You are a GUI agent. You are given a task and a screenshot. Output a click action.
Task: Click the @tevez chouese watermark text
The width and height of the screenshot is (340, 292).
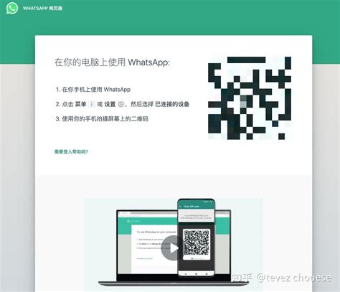click(294, 278)
